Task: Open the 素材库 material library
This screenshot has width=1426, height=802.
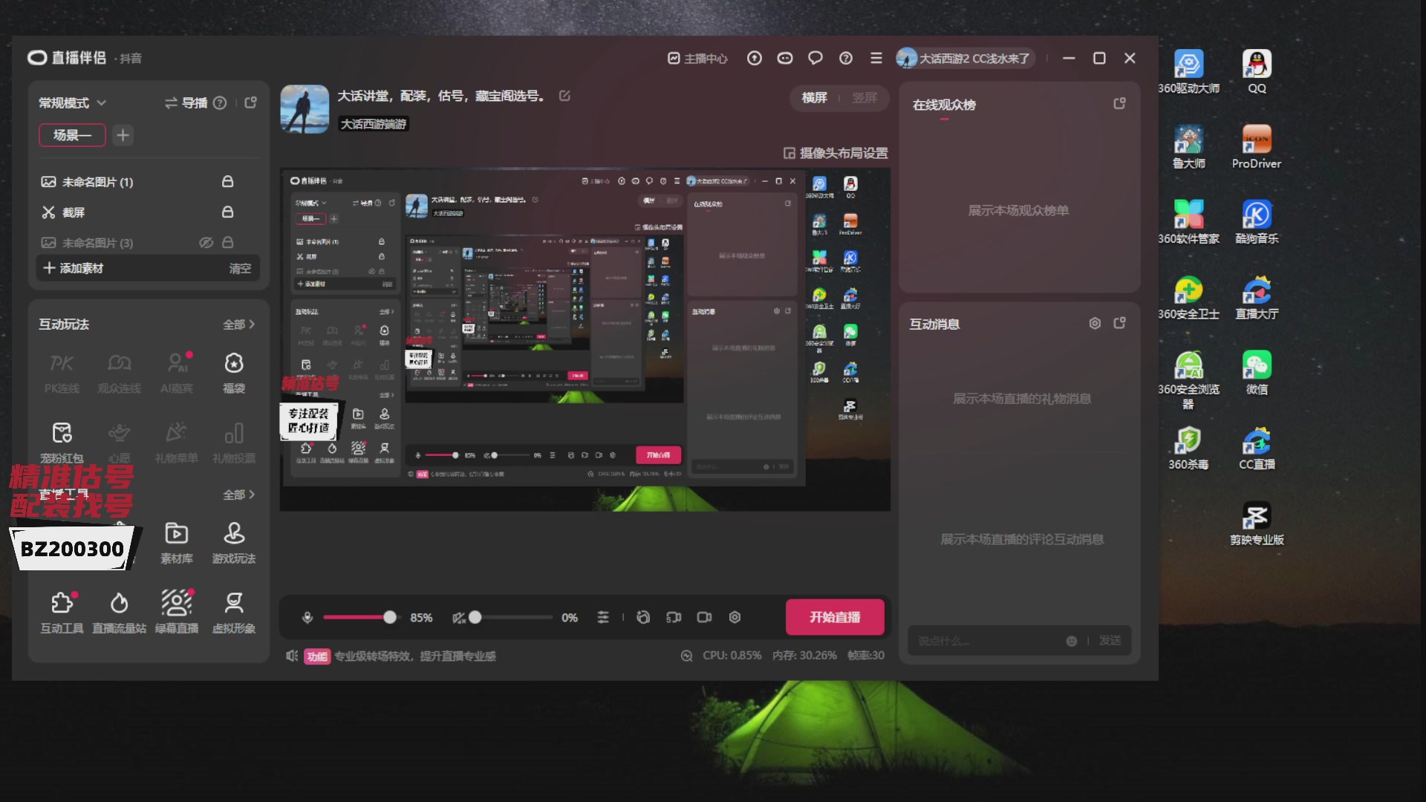Action: click(176, 534)
